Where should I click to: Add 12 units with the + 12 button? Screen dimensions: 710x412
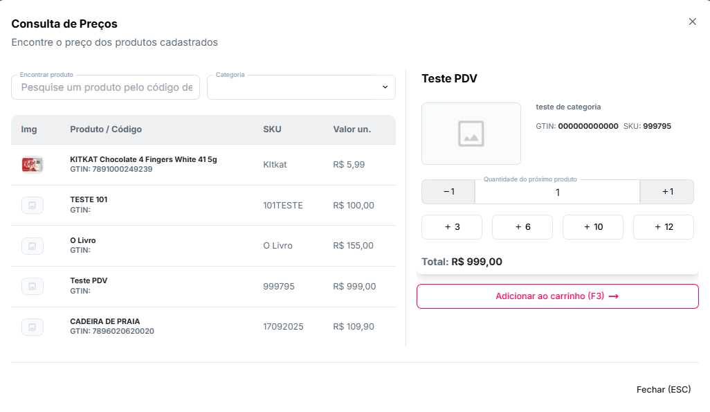point(663,227)
